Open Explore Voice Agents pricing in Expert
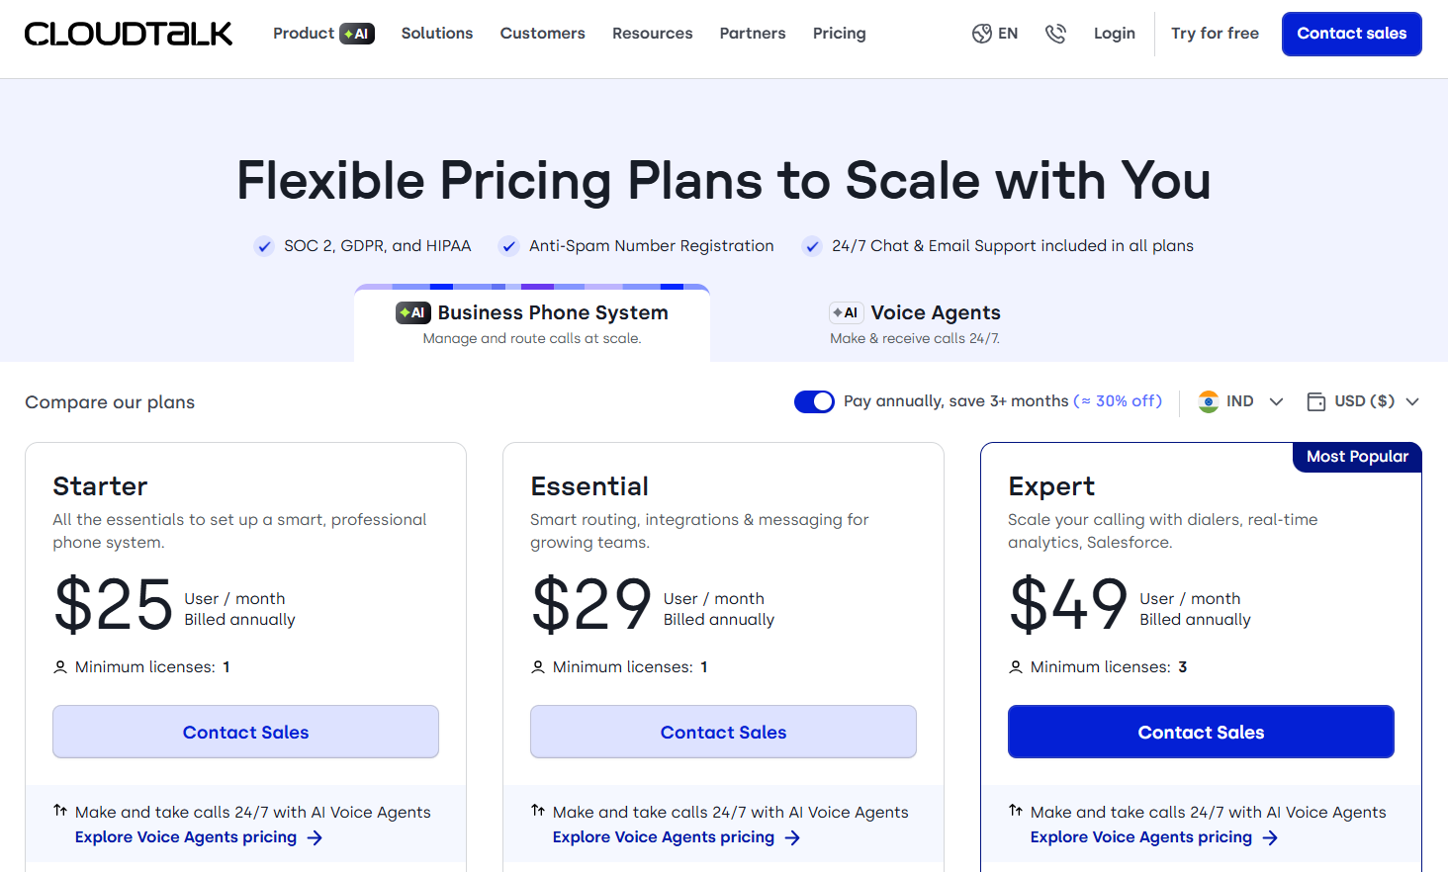Image resolution: width=1448 pixels, height=872 pixels. coord(1141,837)
